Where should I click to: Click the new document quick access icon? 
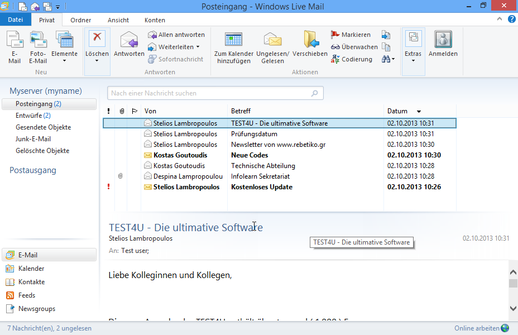click(x=22, y=6)
